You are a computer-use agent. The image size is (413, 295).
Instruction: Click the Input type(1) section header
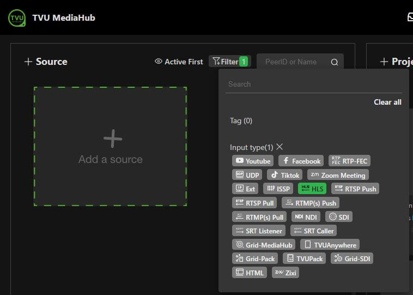(x=251, y=147)
